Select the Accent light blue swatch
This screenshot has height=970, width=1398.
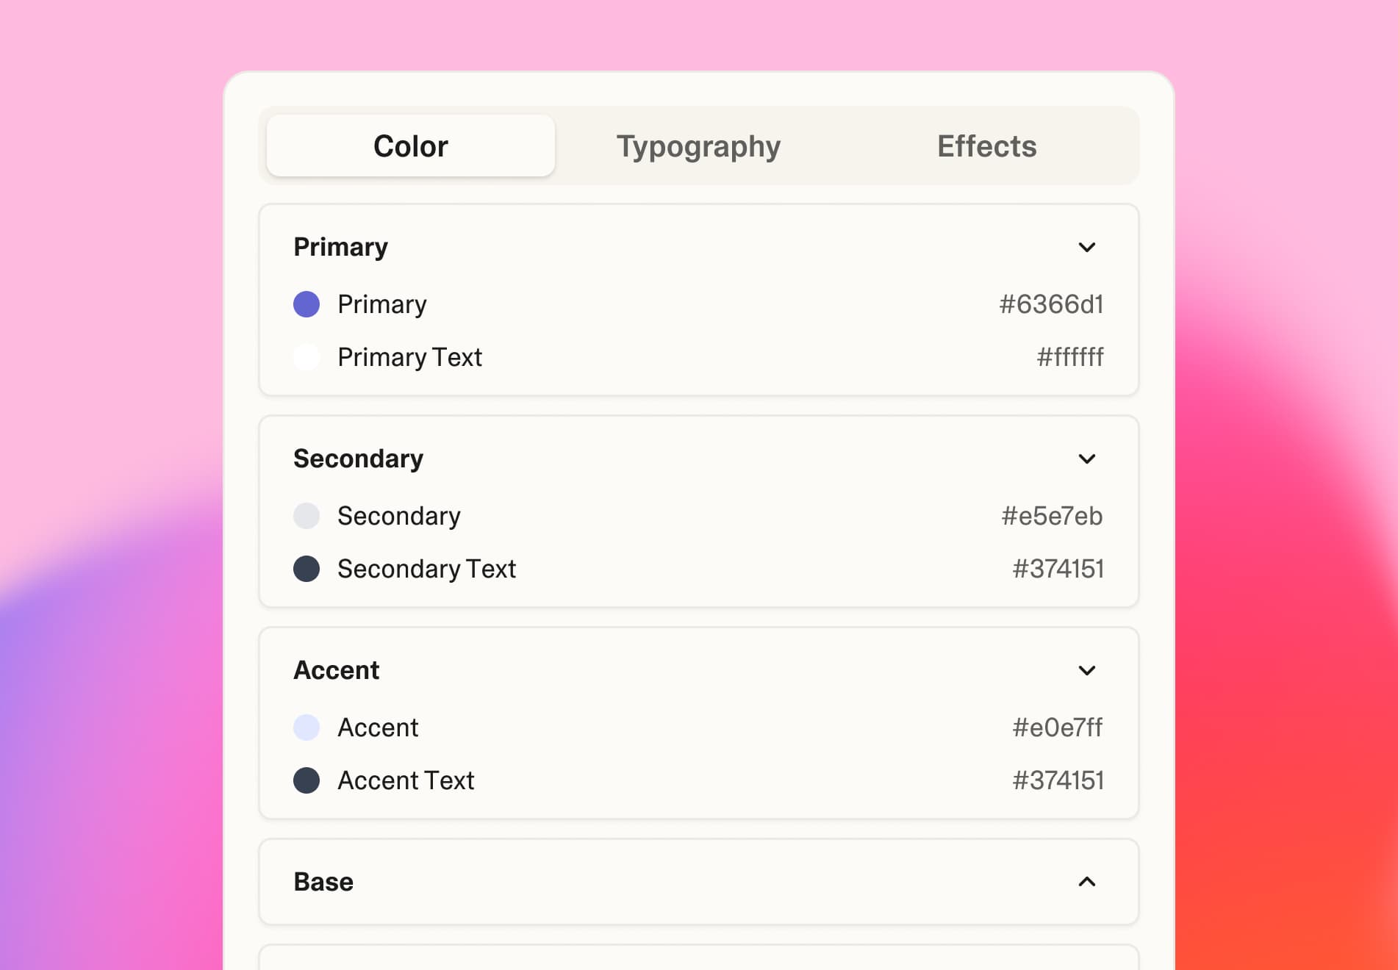[x=307, y=727]
